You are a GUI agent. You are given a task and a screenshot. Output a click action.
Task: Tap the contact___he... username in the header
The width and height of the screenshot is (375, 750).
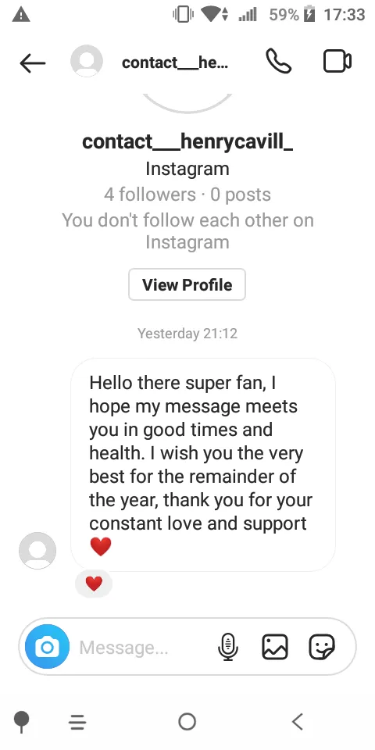point(175,62)
